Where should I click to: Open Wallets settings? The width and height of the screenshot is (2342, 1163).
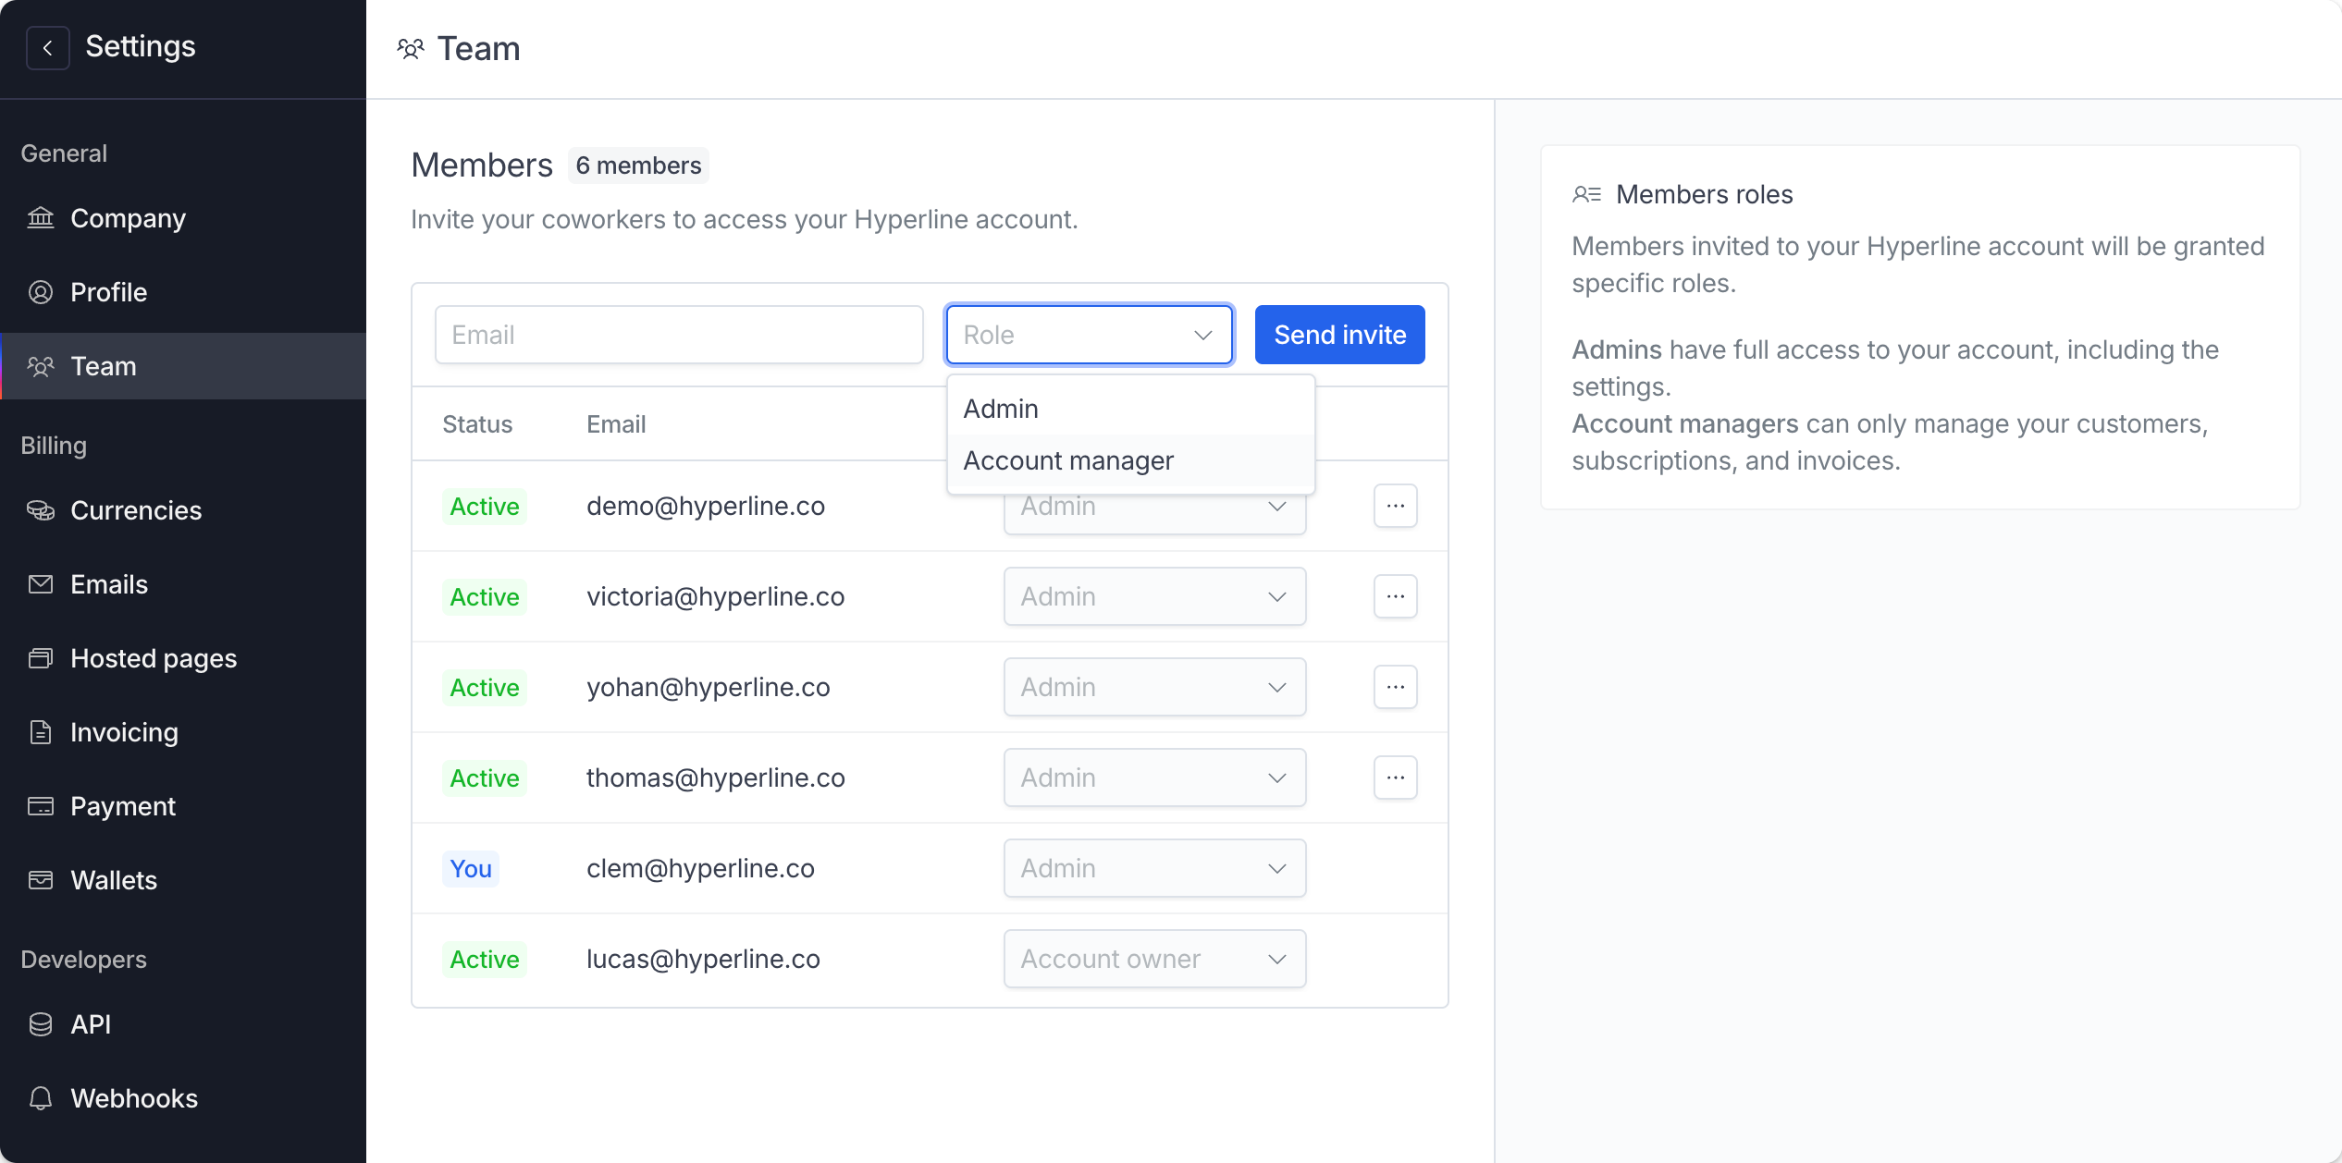click(x=183, y=880)
